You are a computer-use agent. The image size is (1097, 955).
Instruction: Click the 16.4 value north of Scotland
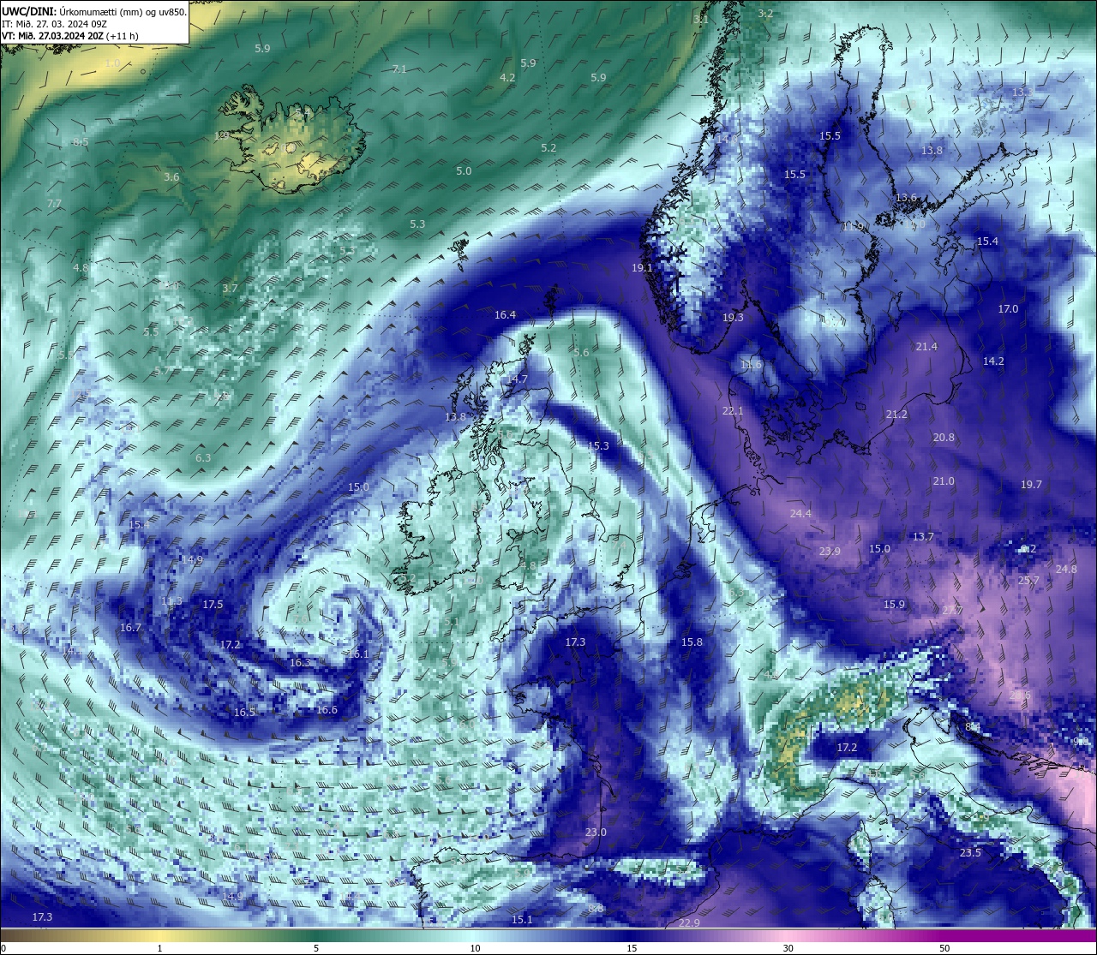506,315
